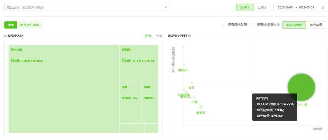328x140 pixels.
Task: Click the 黄酒/米... label text
Action: (x=184, y=70)
